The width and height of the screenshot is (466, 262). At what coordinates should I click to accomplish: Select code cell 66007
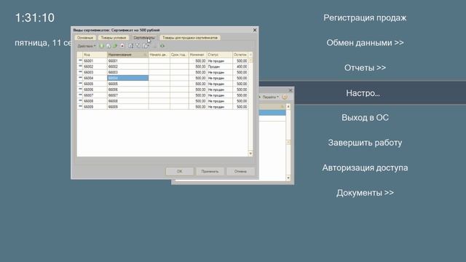[x=95, y=95]
